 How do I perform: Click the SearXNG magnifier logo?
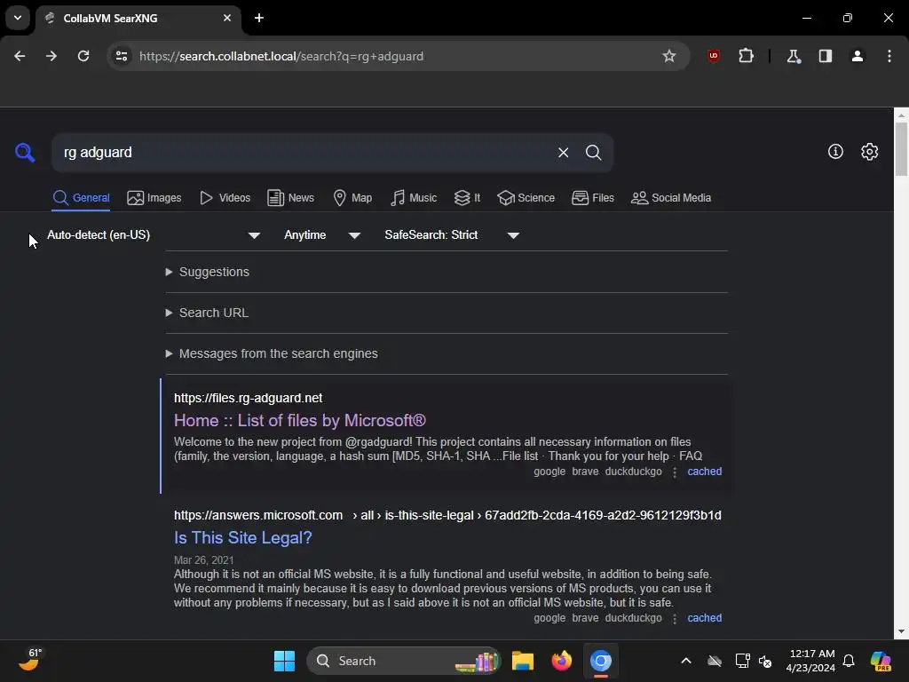tap(25, 153)
